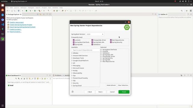This screenshot has height=108, width=193.
Task: Uncheck the Spring Web checkbox
Action: point(74,44)
